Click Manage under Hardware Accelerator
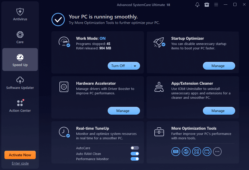The height and width of the screenshot is (170, 249). click(x=124, y=111)
